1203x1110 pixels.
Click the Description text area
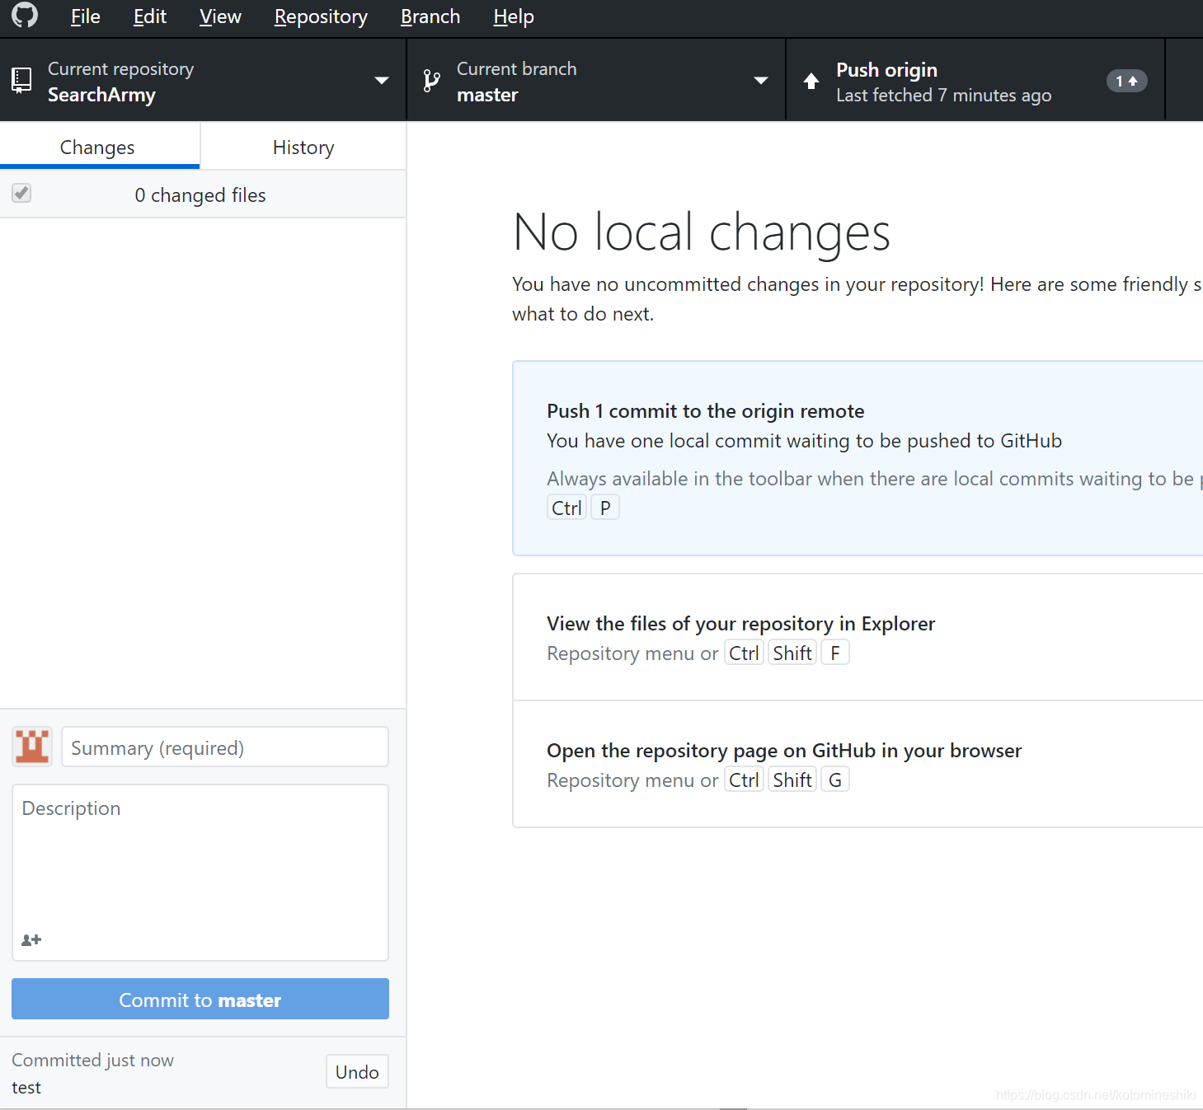coord(200,872)
